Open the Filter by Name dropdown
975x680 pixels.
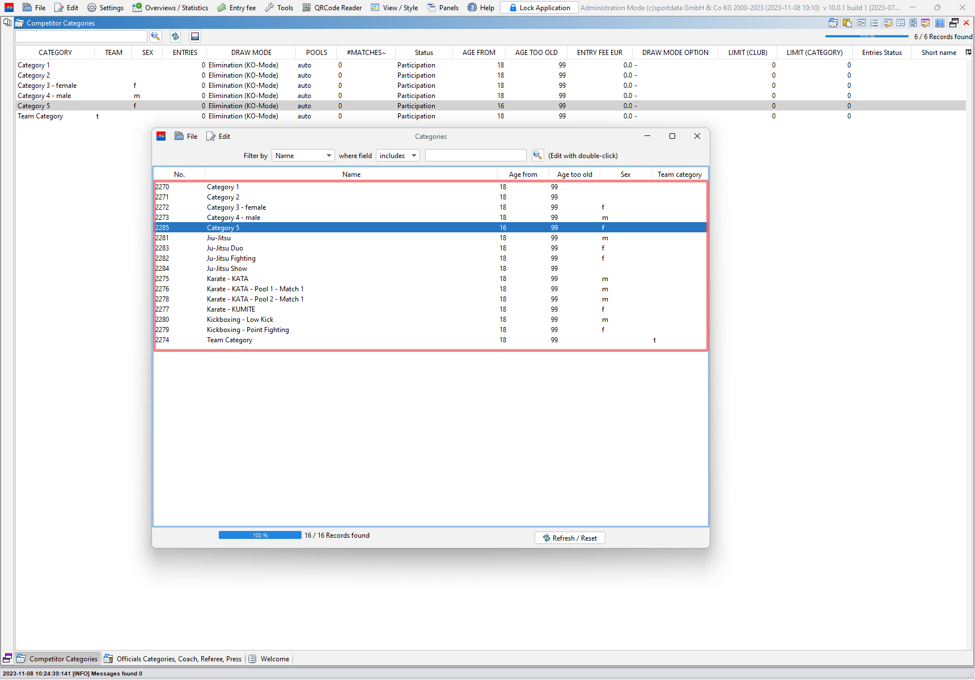tap(303, 156)
